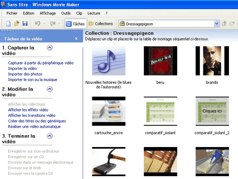Click Importer la vidéo link
This screenshot has height=179, width=238.
pos(22,69)
